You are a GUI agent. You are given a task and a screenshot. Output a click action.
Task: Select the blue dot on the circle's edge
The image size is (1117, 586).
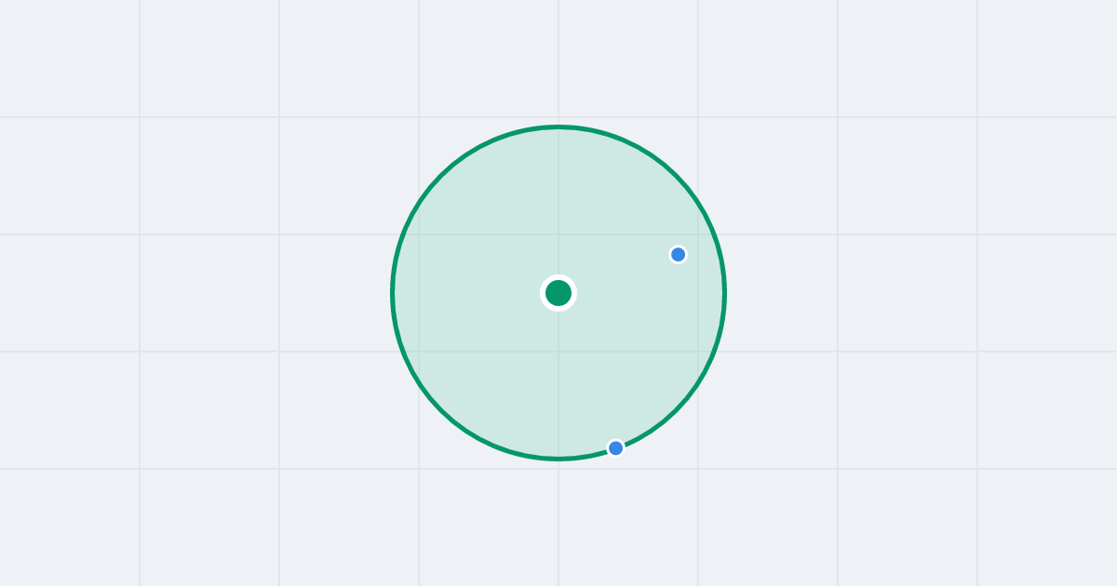coord(616,448)
